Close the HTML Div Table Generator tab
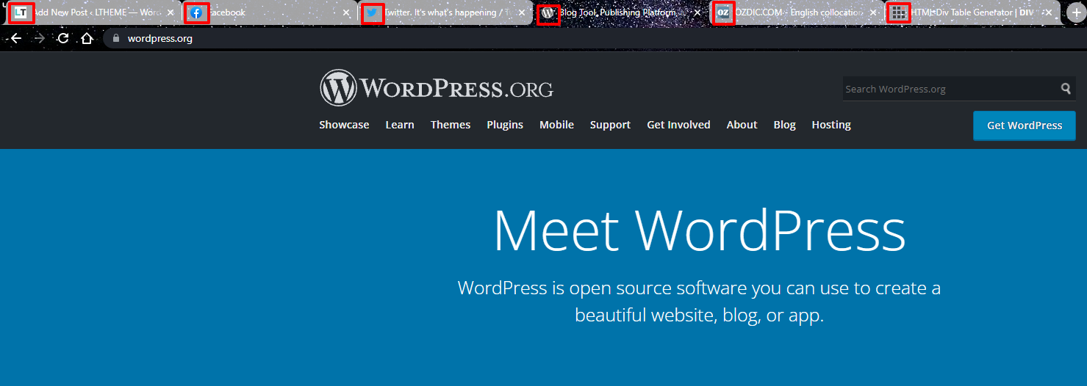The image size is (1087, 386). pyautogui.click(x=1049, y=12)
